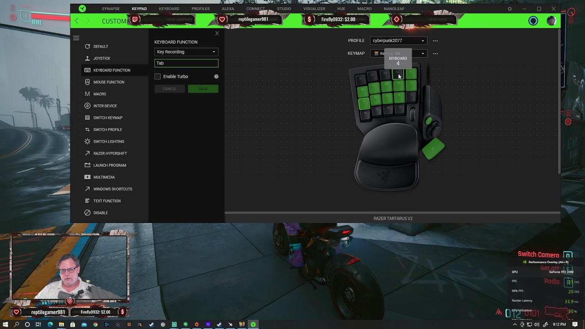
Task: Save the keyboard function assignment
Action: [x=203, y=89]
